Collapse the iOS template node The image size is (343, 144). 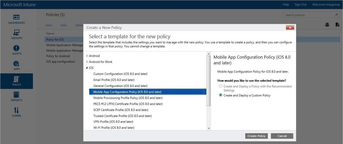87,68
